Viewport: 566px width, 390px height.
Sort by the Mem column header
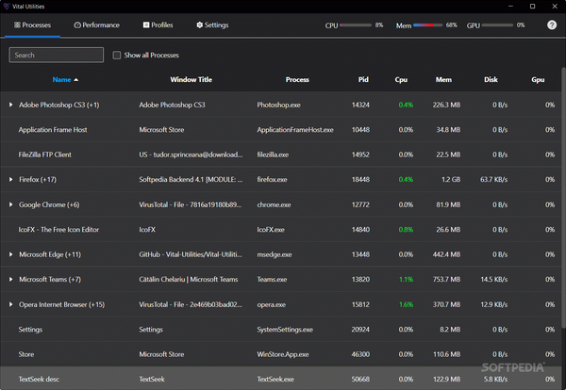(443, 80)
